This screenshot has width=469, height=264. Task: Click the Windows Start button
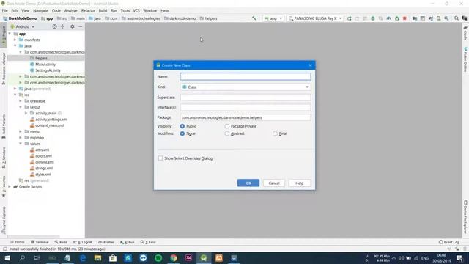(7, 258)
